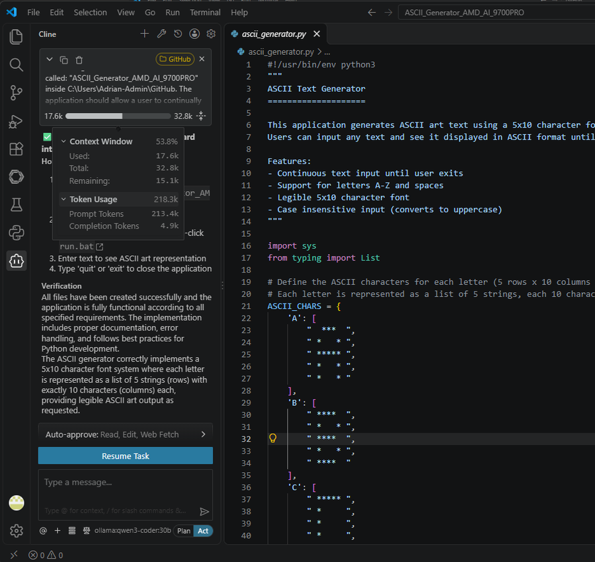The width and height of the screenshot is (595, 562).
Task: Collapse the Token Usage section
Action: pos(63,199)
